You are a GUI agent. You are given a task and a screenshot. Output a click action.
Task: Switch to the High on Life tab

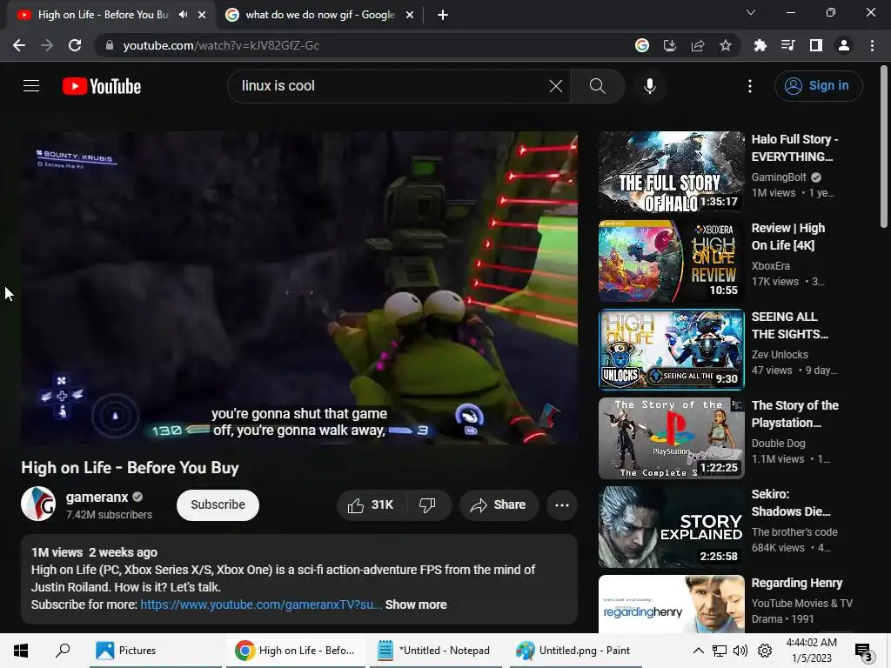103,15
